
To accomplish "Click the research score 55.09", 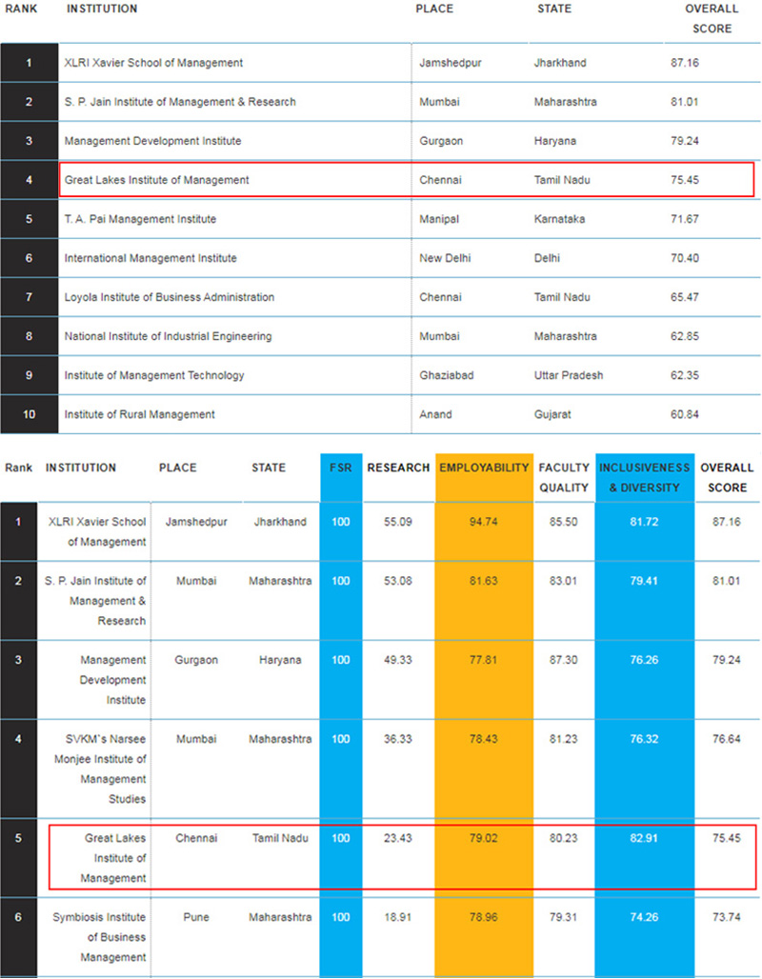I will click(x=398, y=522).
